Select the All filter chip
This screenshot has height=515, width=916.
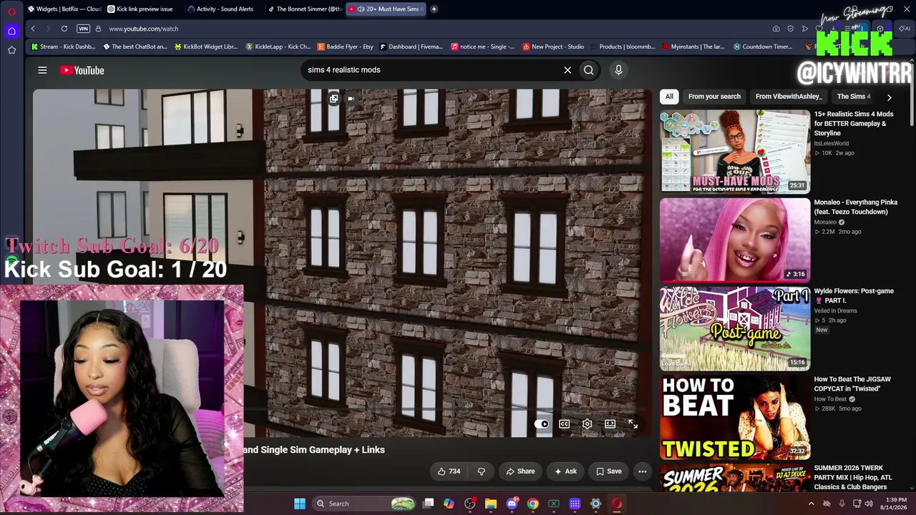pyautogui.click(x=669, y=97)
